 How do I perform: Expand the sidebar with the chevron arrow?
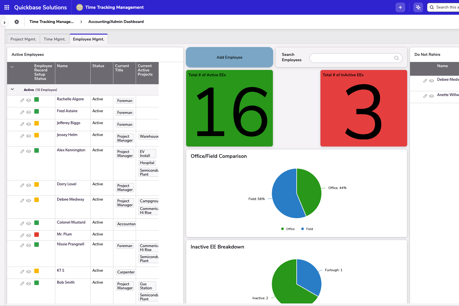point(4,22)
